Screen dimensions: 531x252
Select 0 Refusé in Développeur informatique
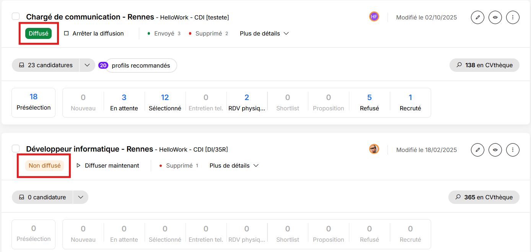click(x=370, y=234)
